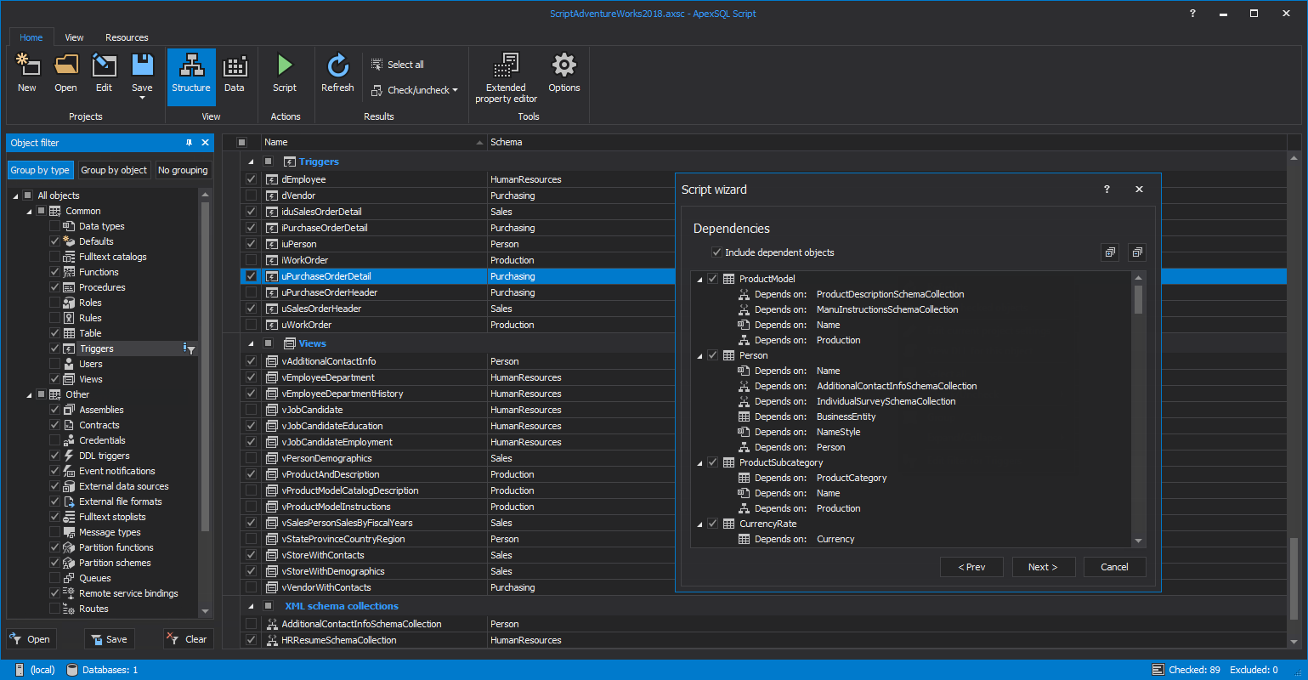Open a project with Open icon

[65, 73]
